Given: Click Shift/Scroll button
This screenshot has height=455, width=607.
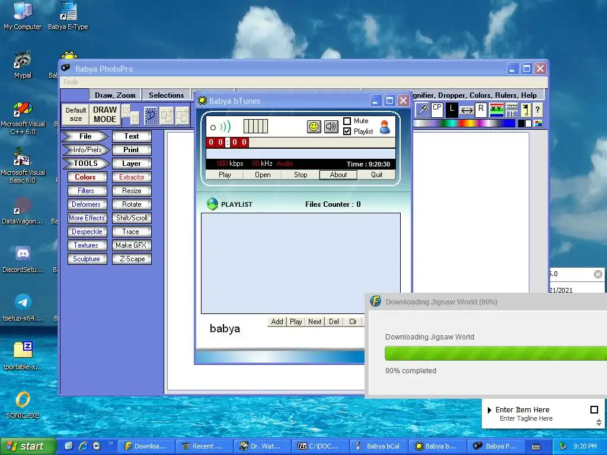Looking at the screenshot, I should pos(132,218).
